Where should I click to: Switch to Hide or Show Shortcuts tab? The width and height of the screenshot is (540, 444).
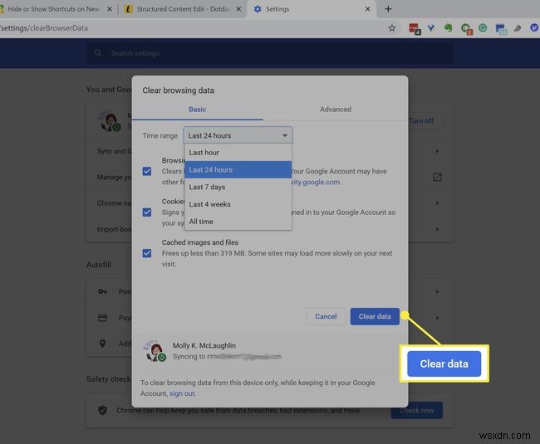pyautogui.click(x=55, y=9)
